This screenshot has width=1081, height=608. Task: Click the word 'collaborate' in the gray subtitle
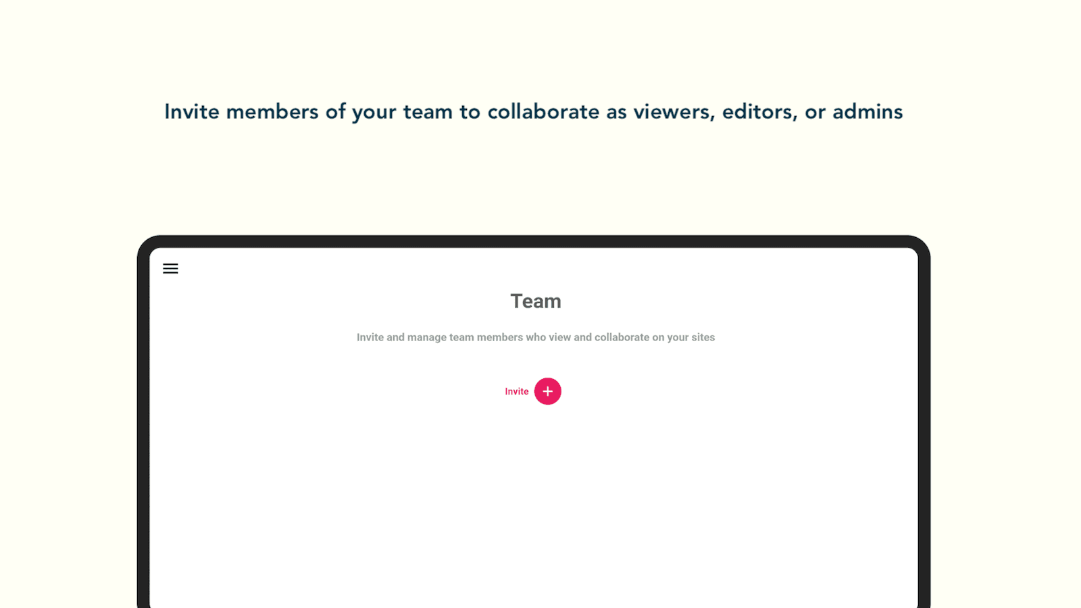[x=622, y=337]
